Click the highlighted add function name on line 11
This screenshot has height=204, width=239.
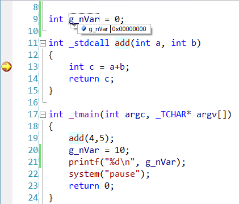coord(122,43)
